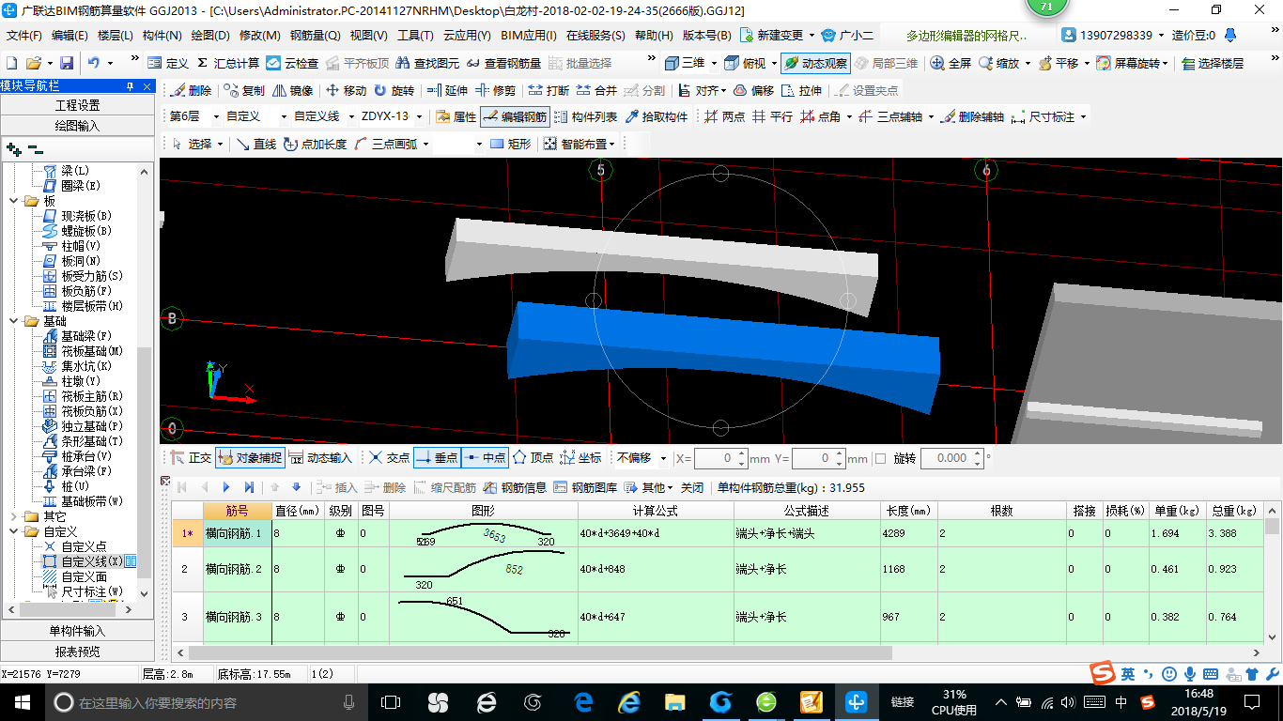Click the 工程设置 button

[77, 105]
